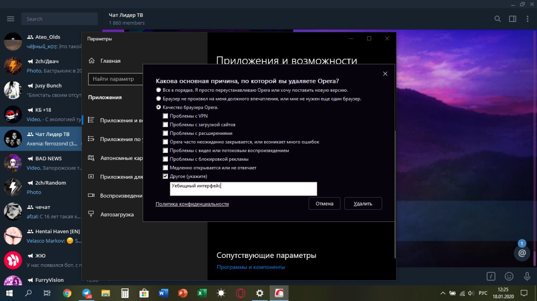Open the notification center icon
The image size is (537, 301).
(524, 293)
